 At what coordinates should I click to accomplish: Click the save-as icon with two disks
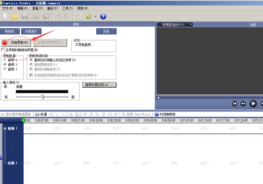point(46,16)
